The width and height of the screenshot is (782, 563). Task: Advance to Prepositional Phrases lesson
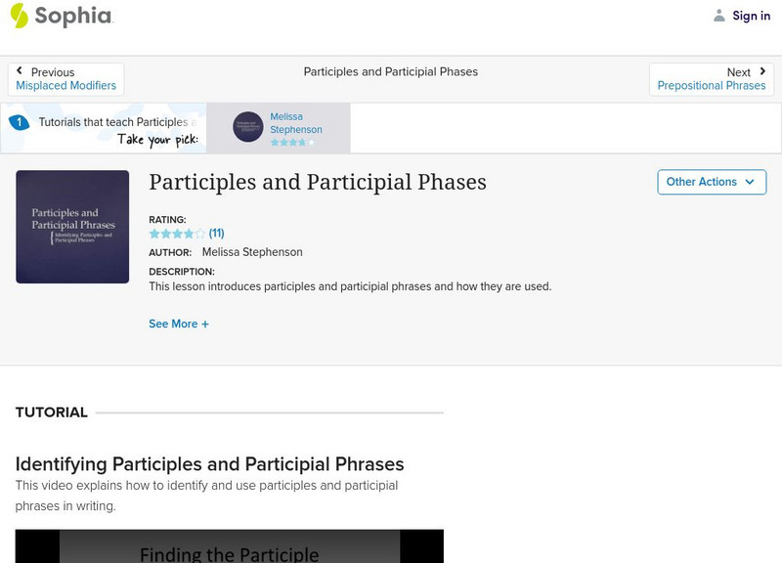pyautogui.click(x=712, y=85)
